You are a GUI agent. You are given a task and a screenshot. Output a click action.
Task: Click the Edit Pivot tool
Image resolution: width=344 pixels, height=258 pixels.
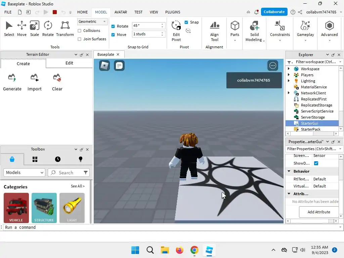(176, 31)
